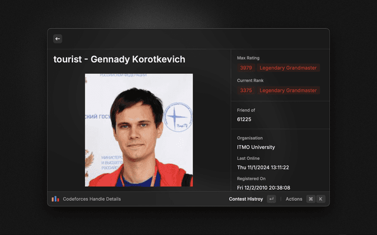Click the Registered On date value
Viewport: 377px width, 235px height.
point(263,187)
